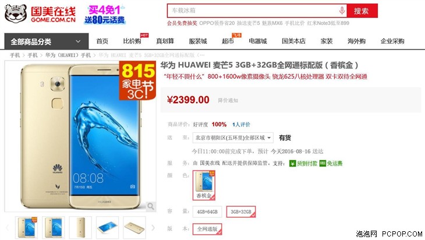Viewport: 425px width, 240px height.
Task: Select the 3GB+32GB capacity option
Action: 241,212
